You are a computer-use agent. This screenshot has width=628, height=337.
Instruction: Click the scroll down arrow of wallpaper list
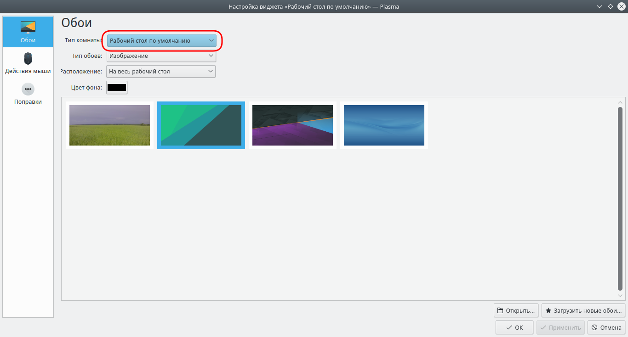(x=620, y=296)
